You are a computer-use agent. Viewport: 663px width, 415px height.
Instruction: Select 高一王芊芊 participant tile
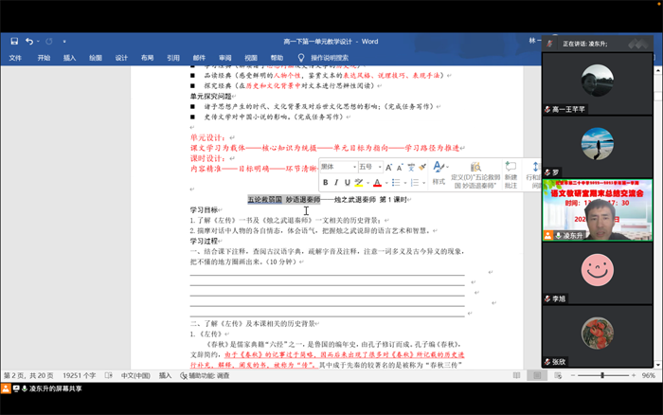click(x=597, y=83)
